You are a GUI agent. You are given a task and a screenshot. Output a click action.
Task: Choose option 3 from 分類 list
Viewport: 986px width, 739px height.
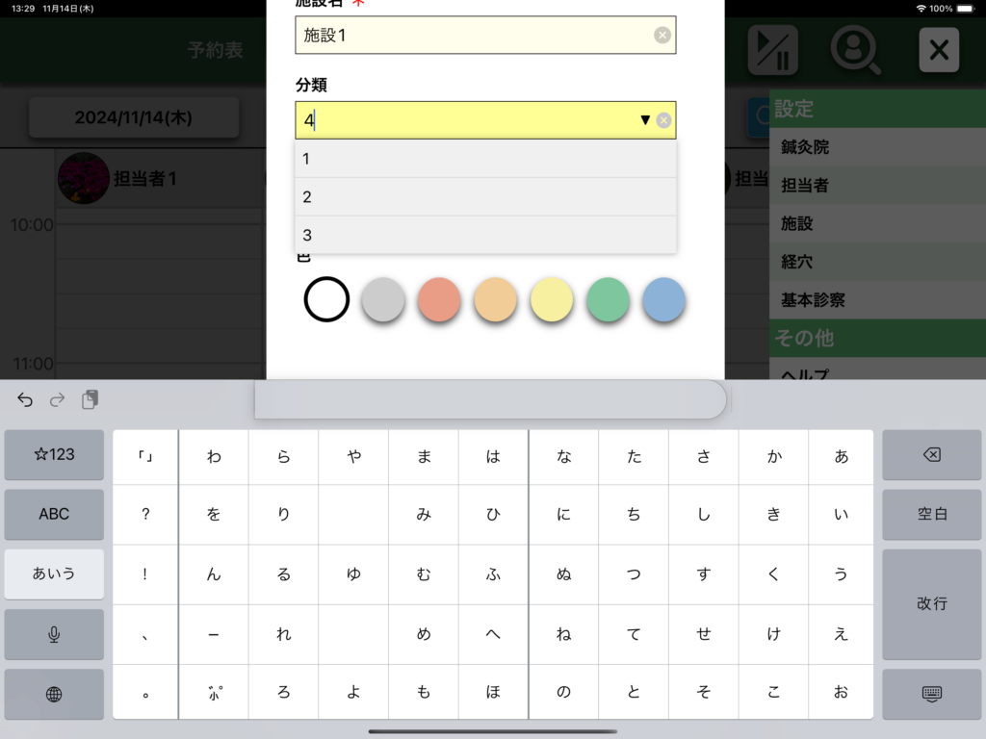point(485,235)
